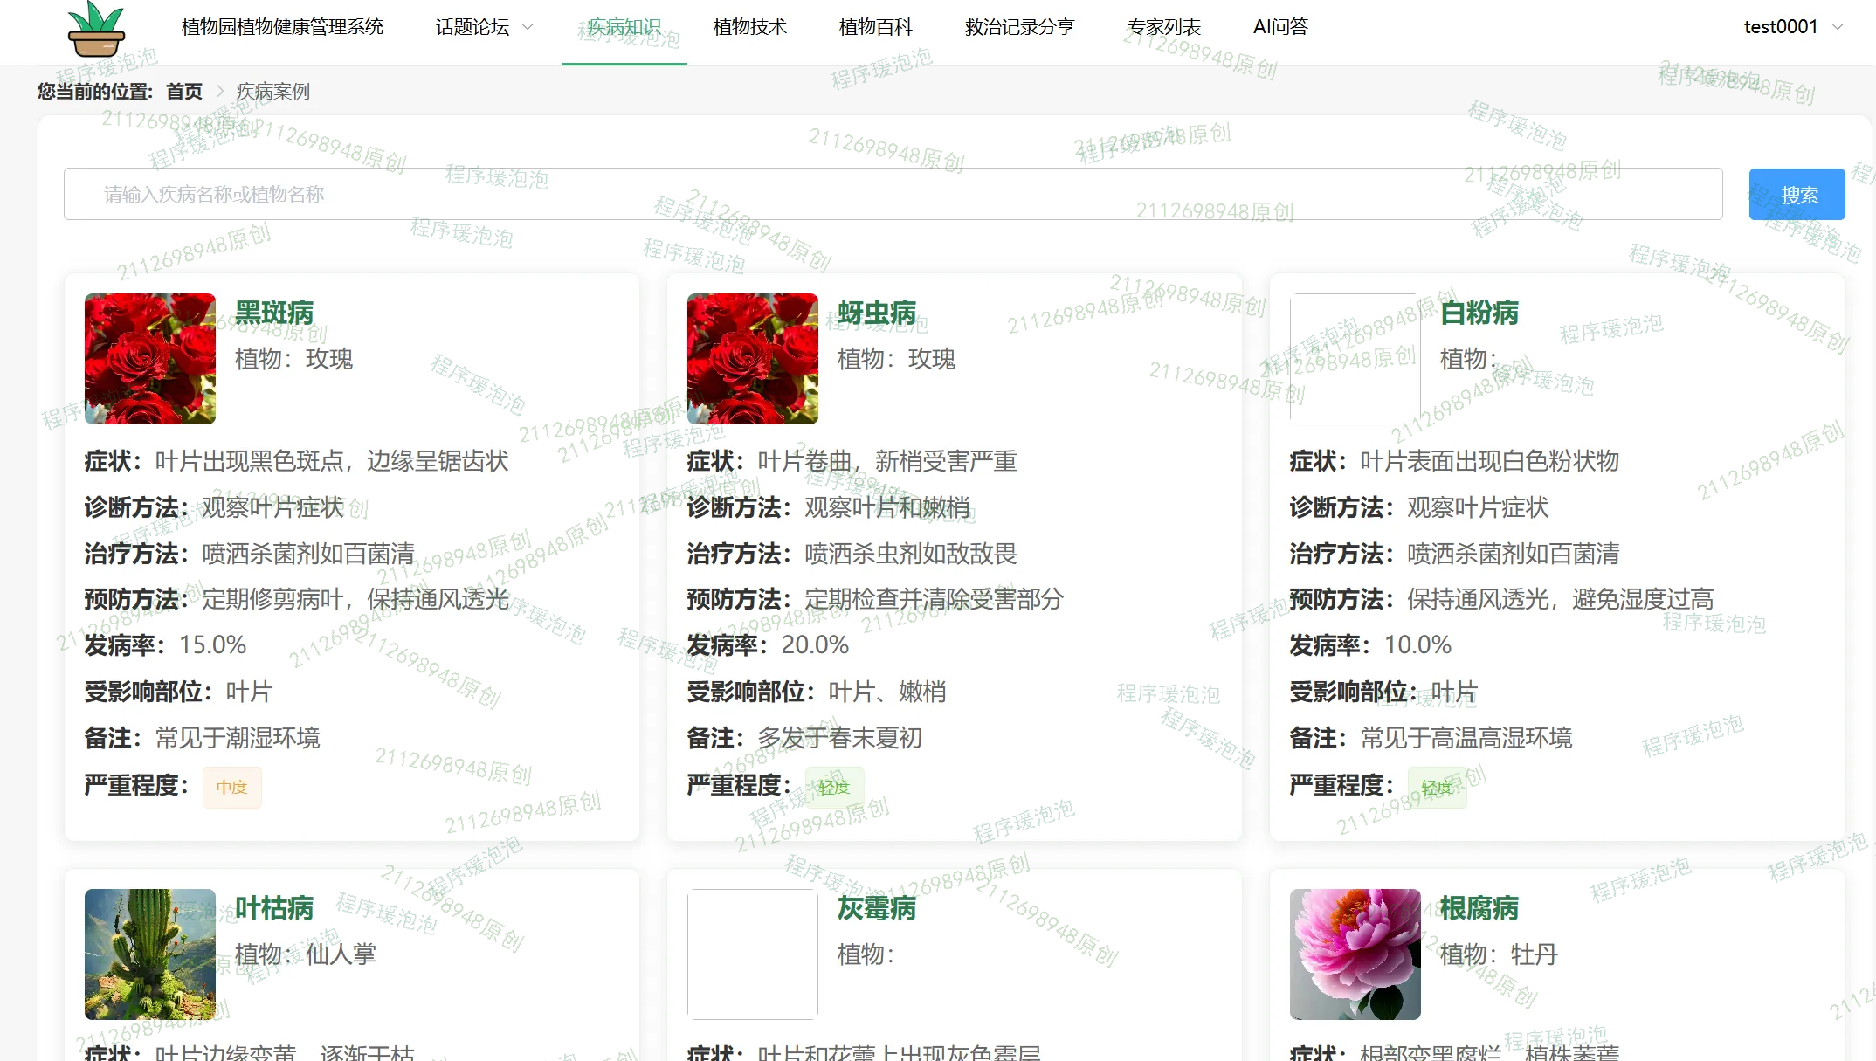The height and width of the screenshot is (1061, 1876).
Task: Go to 救治记录分享 page
Action: 1019,27
